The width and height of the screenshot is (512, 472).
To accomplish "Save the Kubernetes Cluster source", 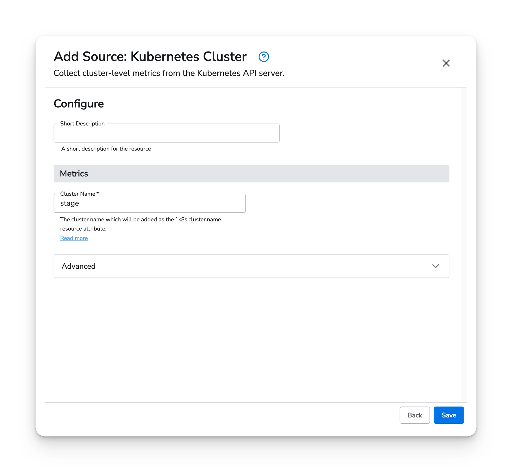I will (x=449, y=415).
